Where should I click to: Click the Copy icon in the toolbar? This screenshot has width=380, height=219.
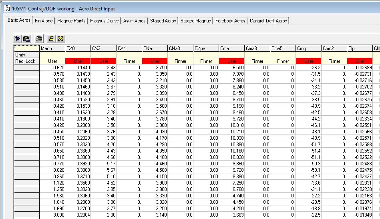tap(17, 39)
